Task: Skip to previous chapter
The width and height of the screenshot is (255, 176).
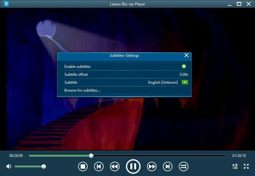Action: 99,166
